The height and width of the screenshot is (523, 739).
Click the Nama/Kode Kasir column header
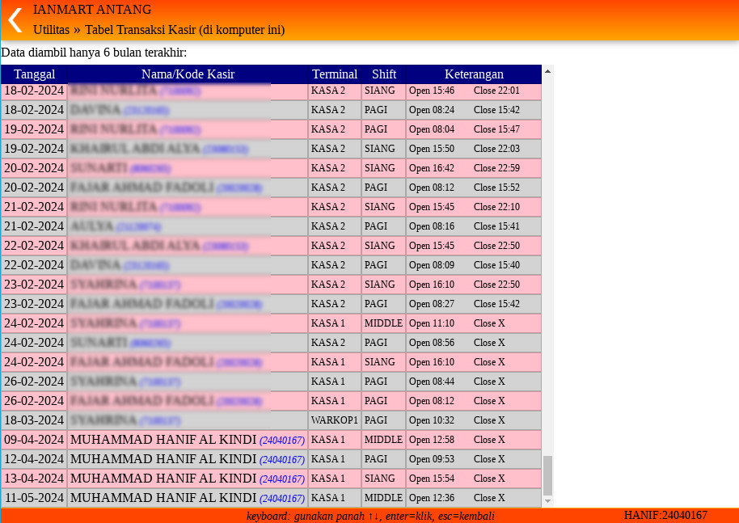(x=188, y=74)
